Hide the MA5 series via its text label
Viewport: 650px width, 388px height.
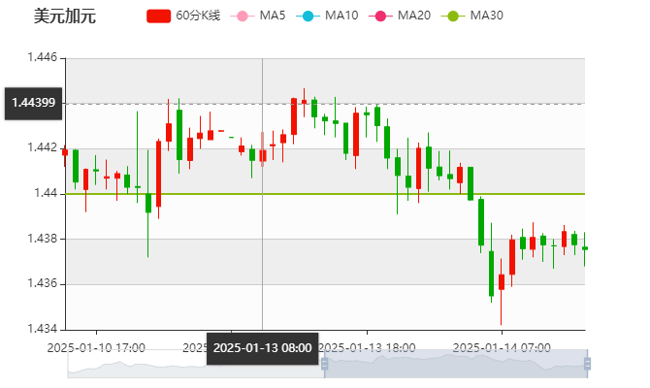tap(273, 16)
